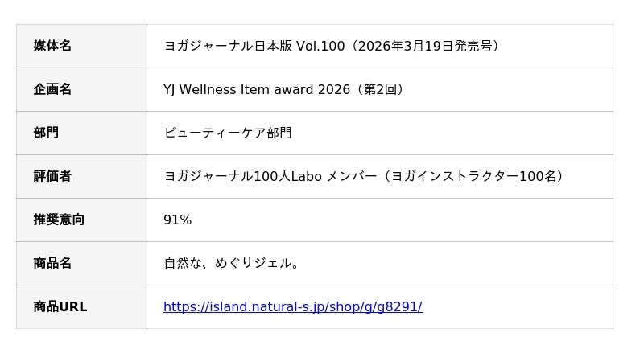Click the 商品URL header cell
Image resolution: width=644 pixels, height=353 pixels.
pos(60,306)
